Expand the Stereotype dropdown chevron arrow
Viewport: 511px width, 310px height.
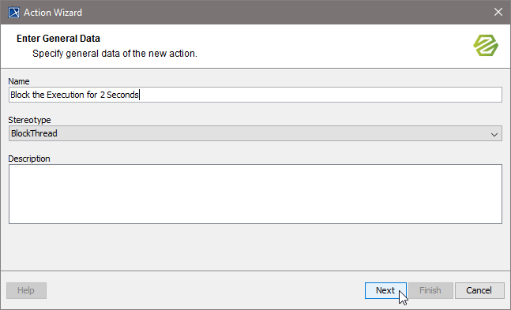(x=494, y=134)
